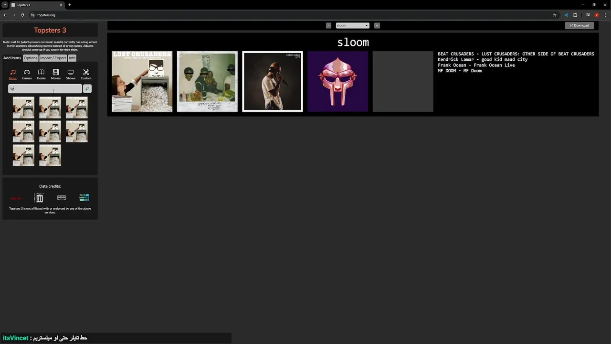Click the magnifier search button
Screen dimensions: 611x344
87,88
